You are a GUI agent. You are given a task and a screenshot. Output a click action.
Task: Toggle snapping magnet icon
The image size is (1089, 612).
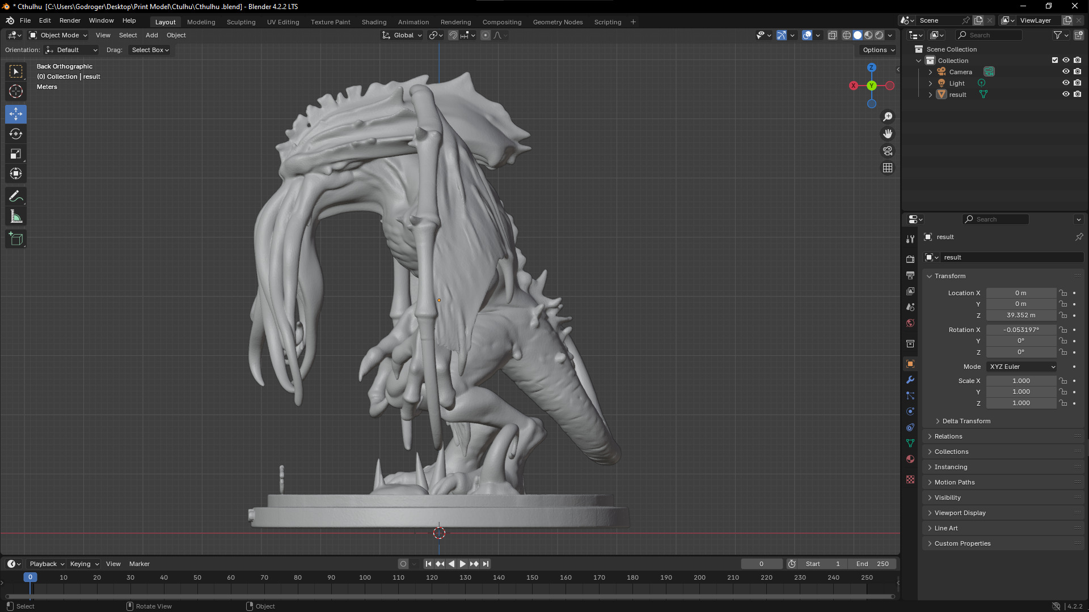tap(453, 35)
